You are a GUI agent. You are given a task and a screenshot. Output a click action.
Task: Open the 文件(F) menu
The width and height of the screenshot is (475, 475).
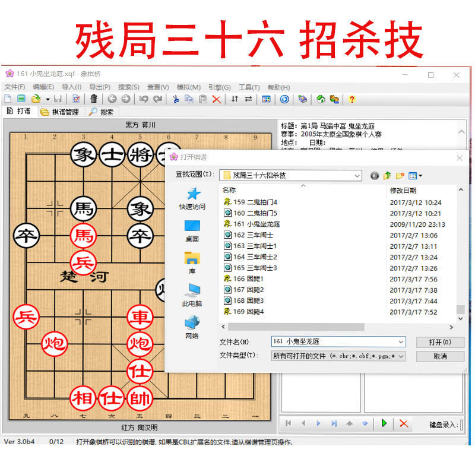point(14,87)
